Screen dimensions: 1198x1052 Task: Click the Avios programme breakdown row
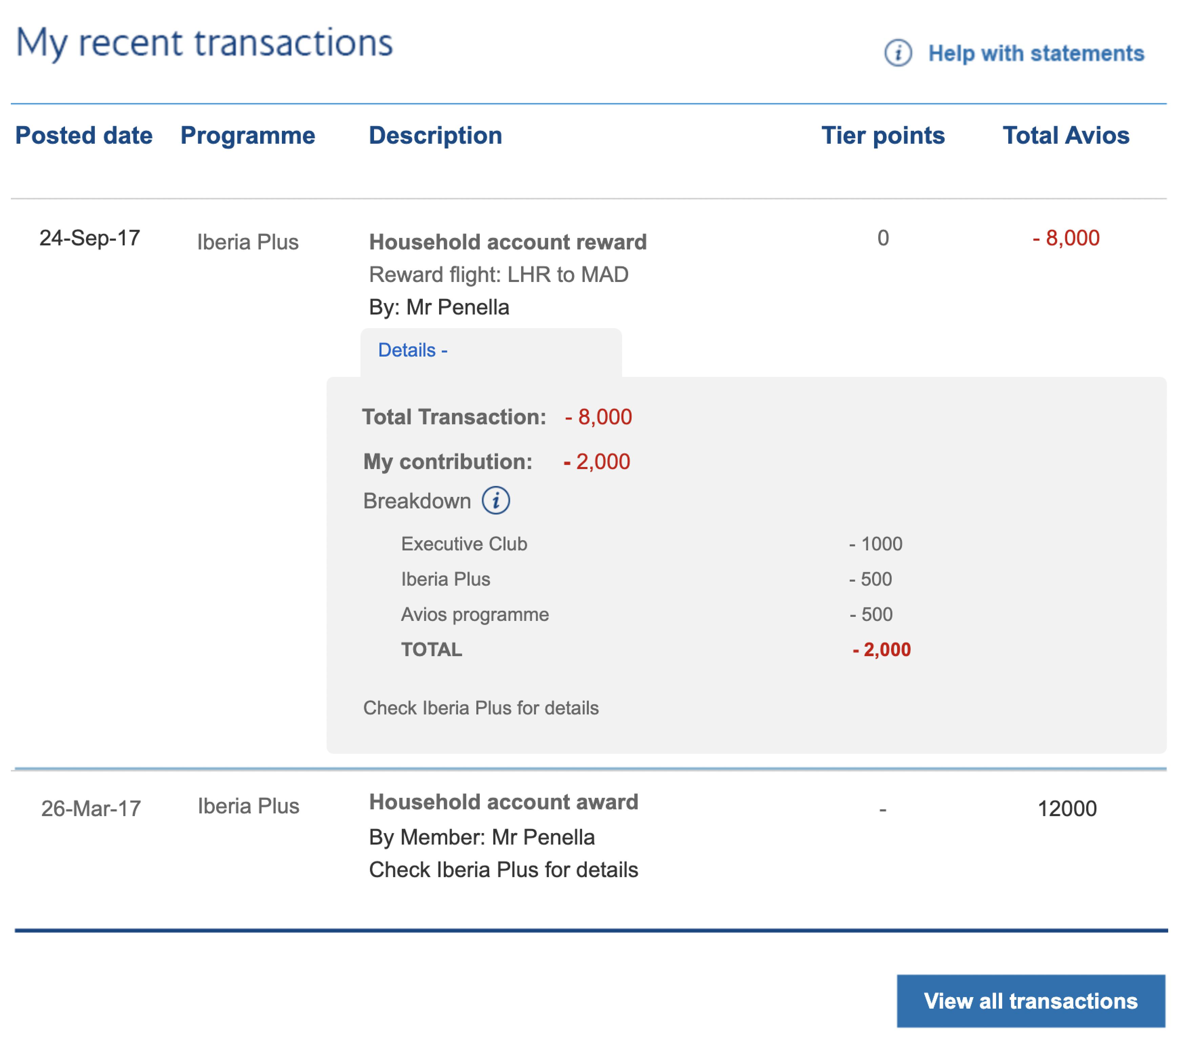(x=647, y=614)
